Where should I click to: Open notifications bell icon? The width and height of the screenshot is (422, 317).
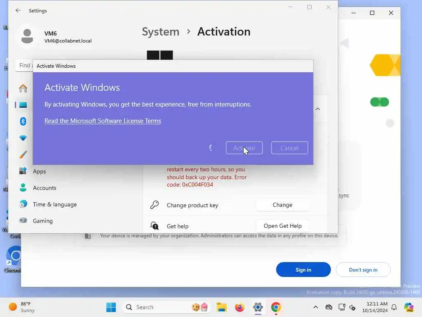click(x=394, y=307)
